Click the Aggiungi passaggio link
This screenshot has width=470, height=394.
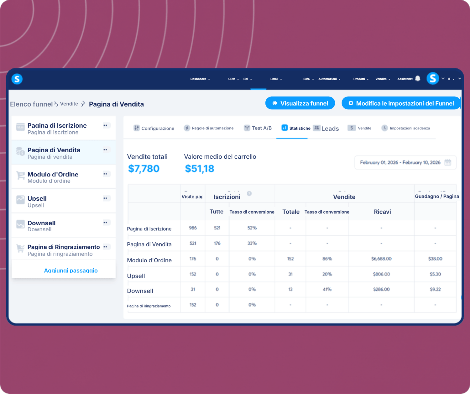tap(71, 271)
